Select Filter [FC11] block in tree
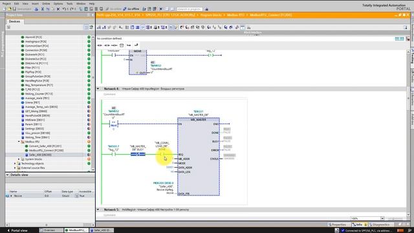The width and height of the screenshot is (414, 233). pyautogui.click(x=32, y=67)
